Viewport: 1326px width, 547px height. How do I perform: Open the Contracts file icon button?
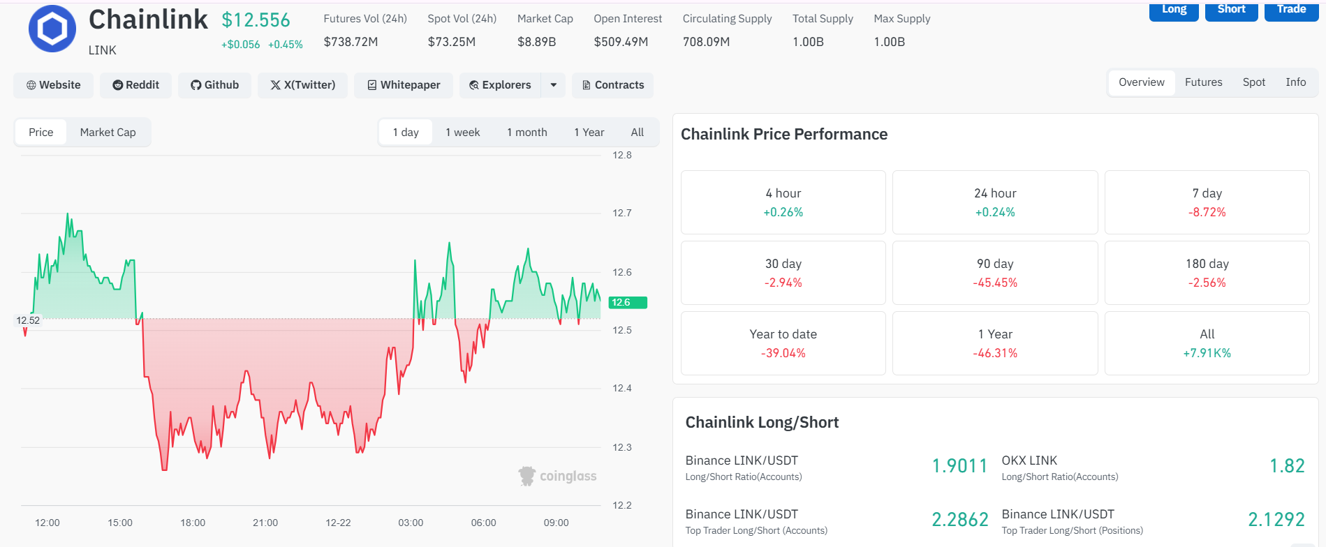(587, 85)
